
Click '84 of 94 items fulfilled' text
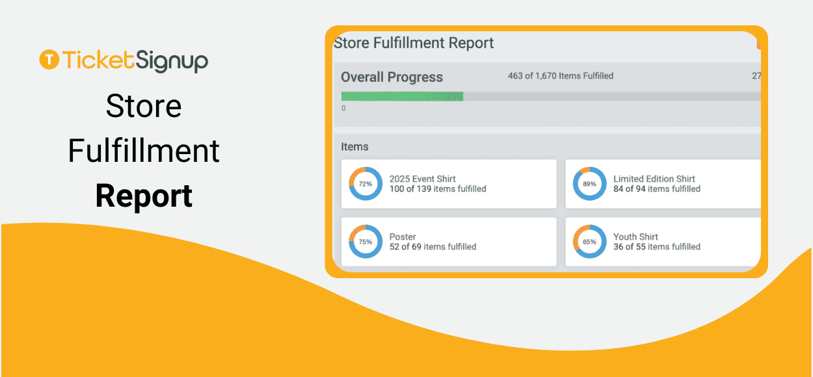[657, 189]
